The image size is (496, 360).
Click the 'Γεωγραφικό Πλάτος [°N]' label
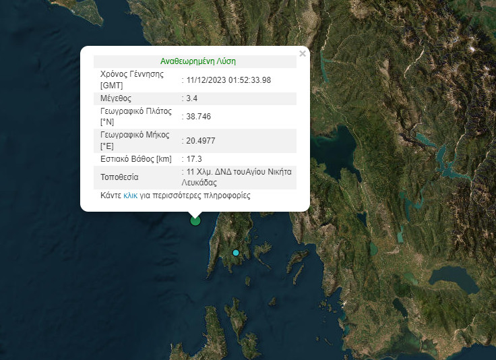(135, 116)
